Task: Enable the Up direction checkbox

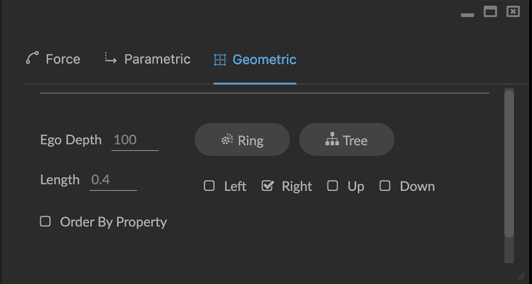Action: point(333,186)
